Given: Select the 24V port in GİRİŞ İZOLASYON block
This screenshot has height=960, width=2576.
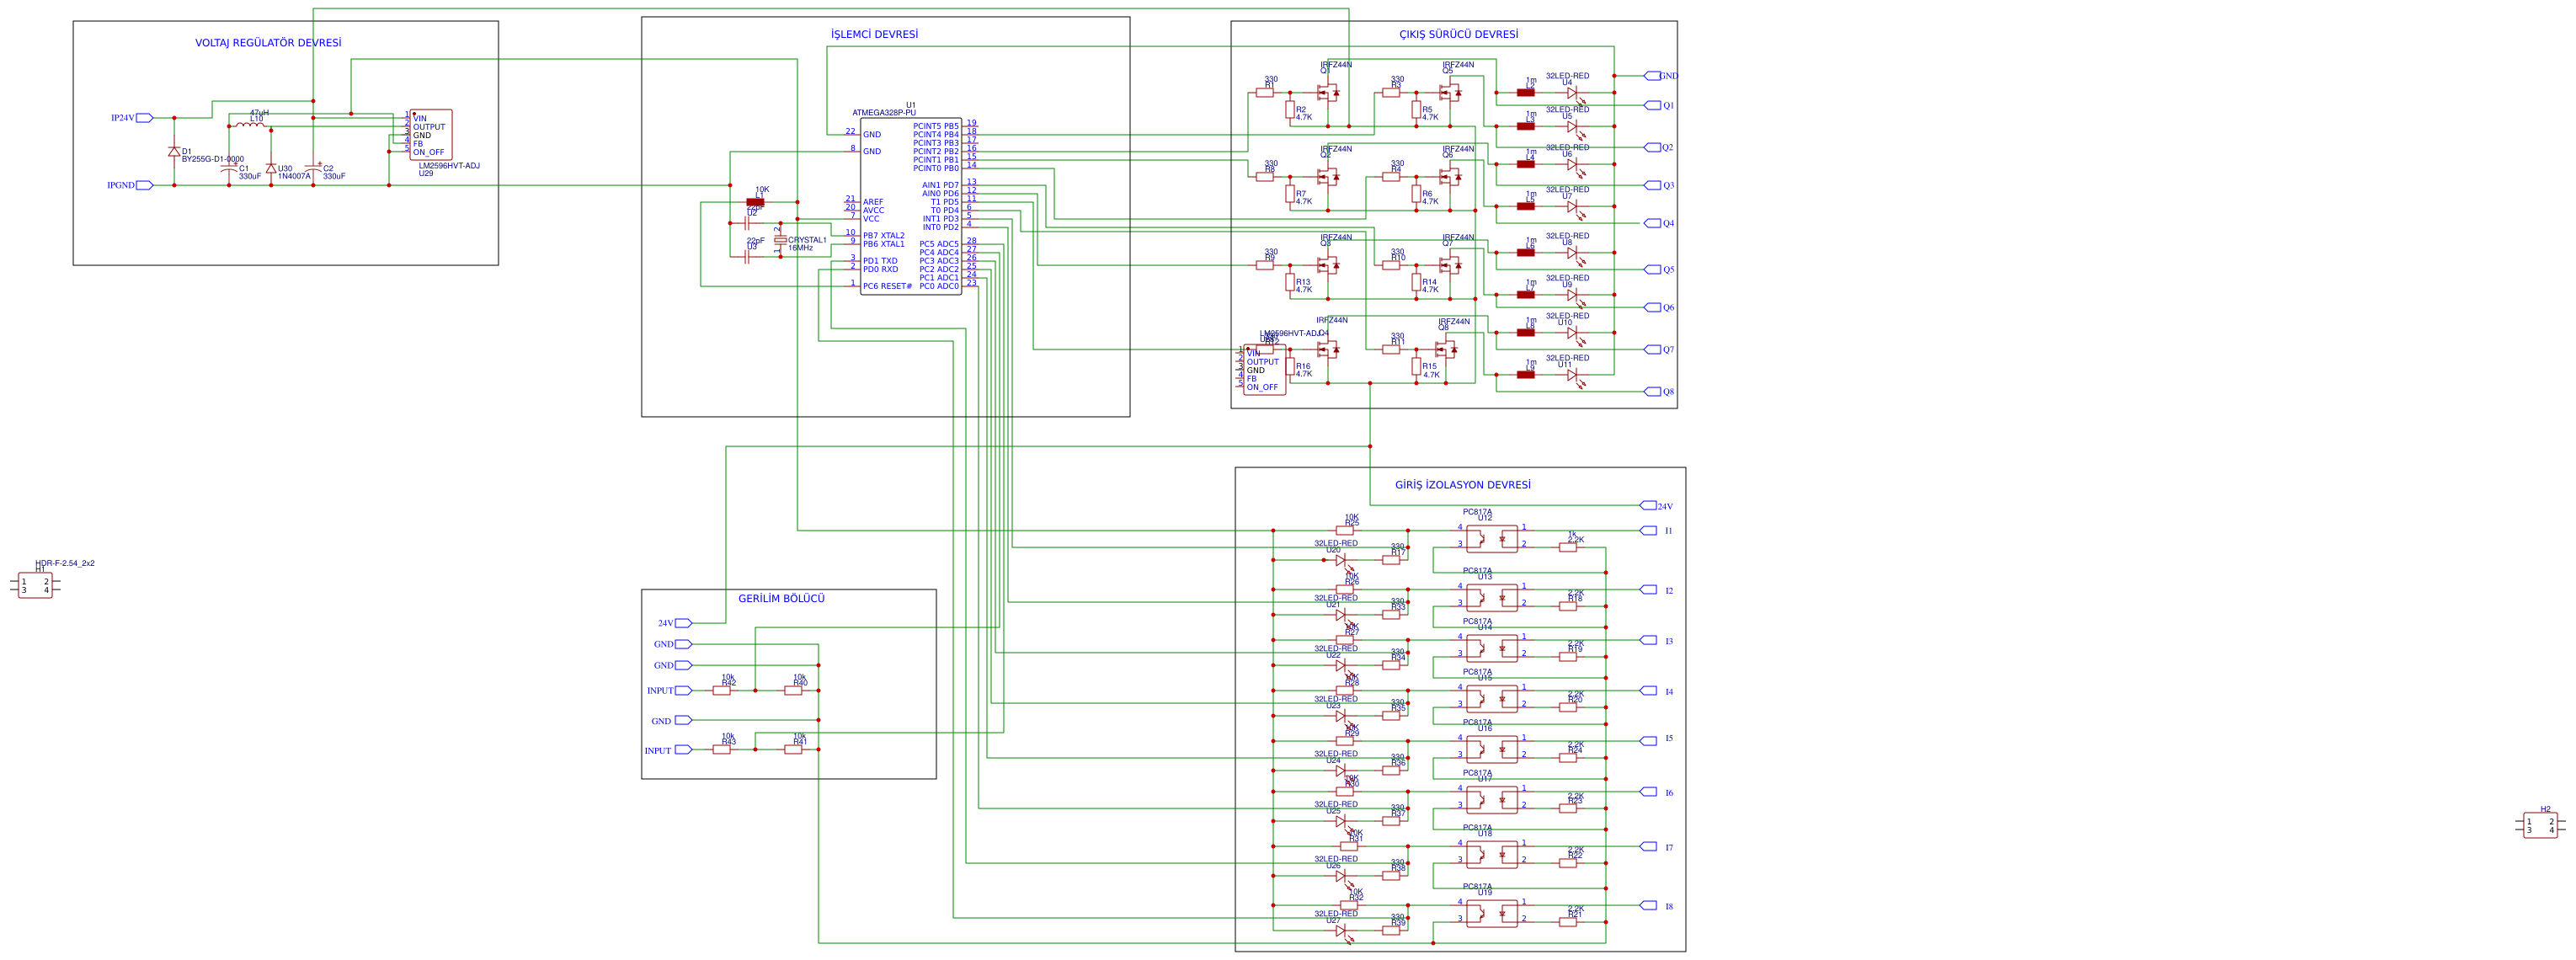Looking at the screenshot, I should point(1649,506).
